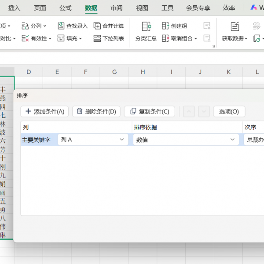Click the 添加条件(A) button

[x=44, y=111]
